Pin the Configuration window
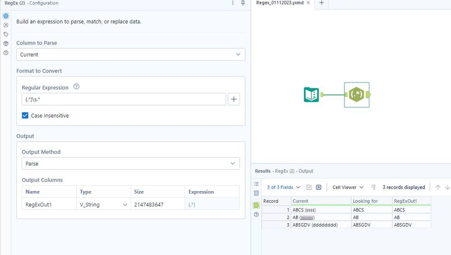Image resolution: width=451 pixels, height=255 pixels. pyautogui.click(x=243, y=3)
